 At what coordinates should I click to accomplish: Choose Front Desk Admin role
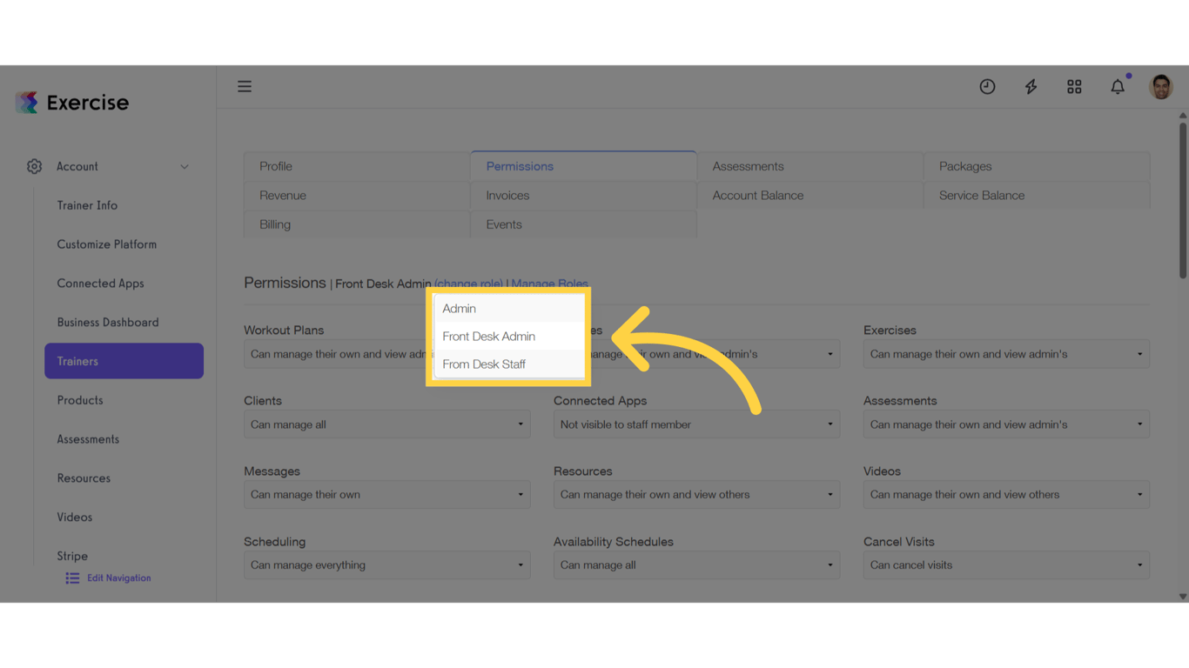[509, 337]
